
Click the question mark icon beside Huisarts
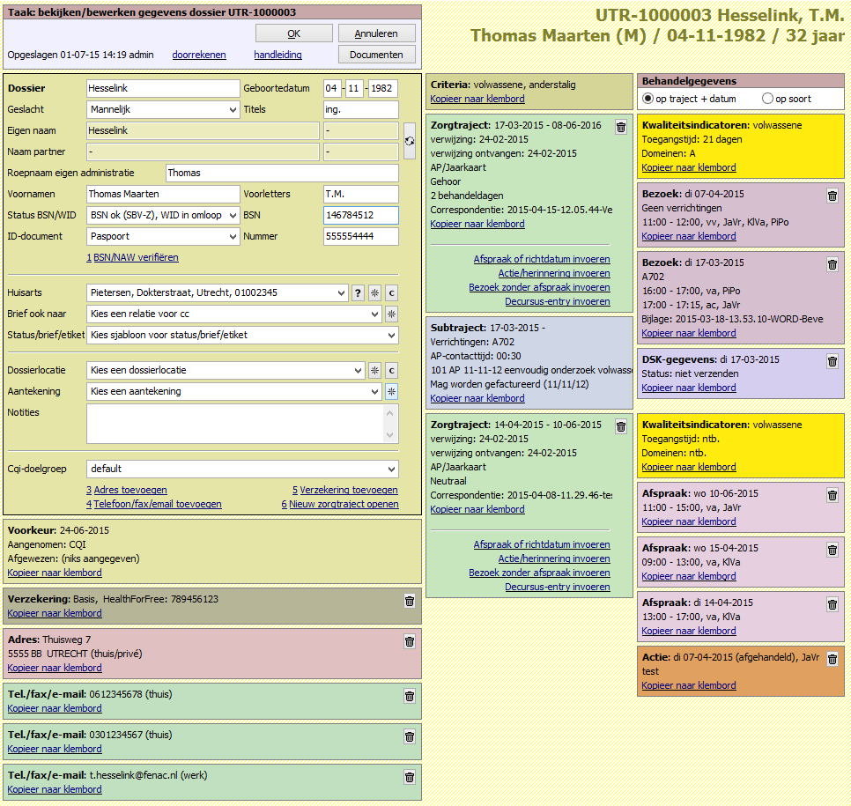[358, 292]
